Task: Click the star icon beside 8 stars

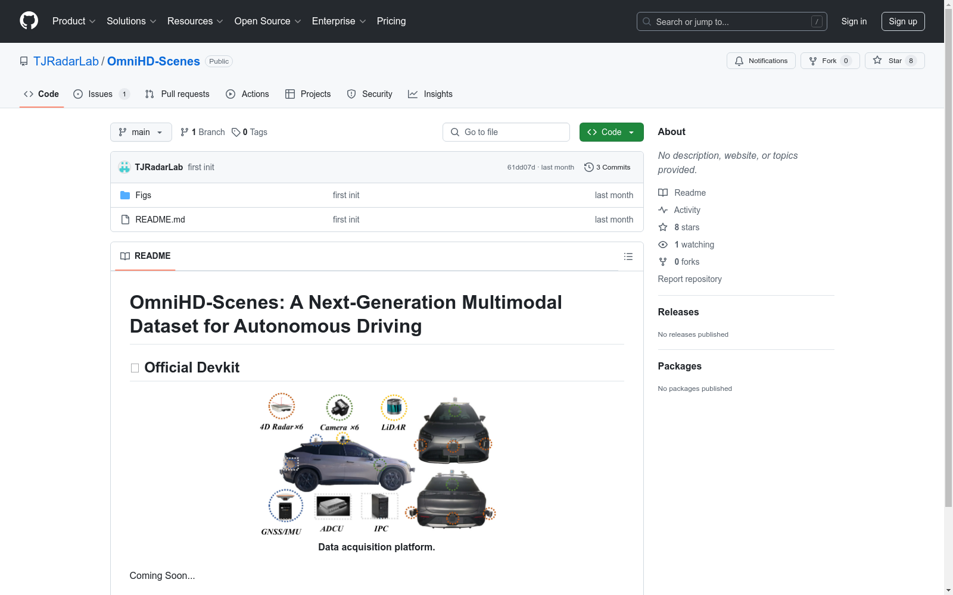Action: pos(663,227)
